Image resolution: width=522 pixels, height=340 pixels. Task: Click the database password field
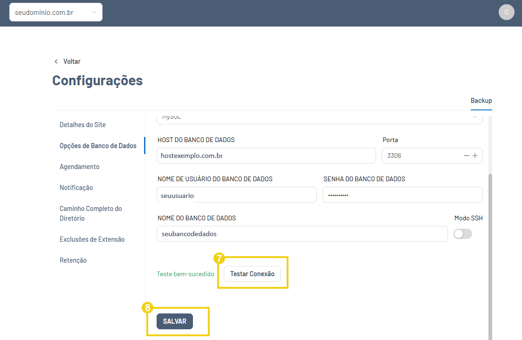tap(403, 195)
